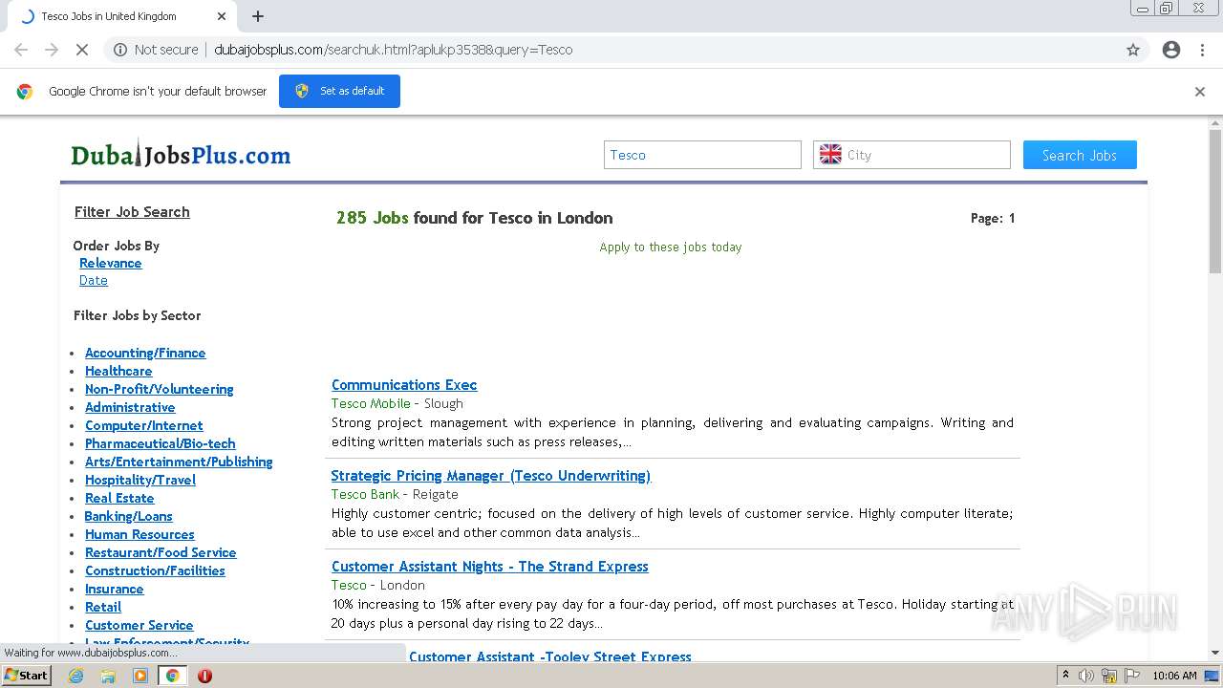The image size is (1223, 688).
Task: Open the Action Center flag icon
Action: coord(1131,676)
